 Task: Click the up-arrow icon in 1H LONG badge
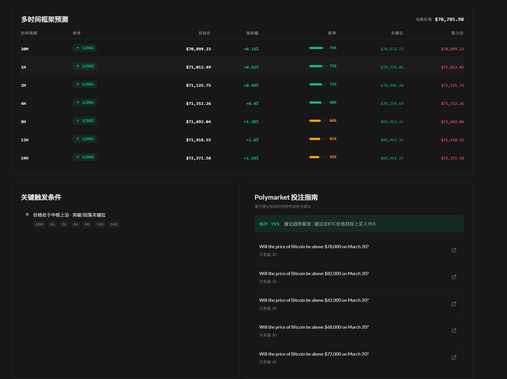point(78,66)
